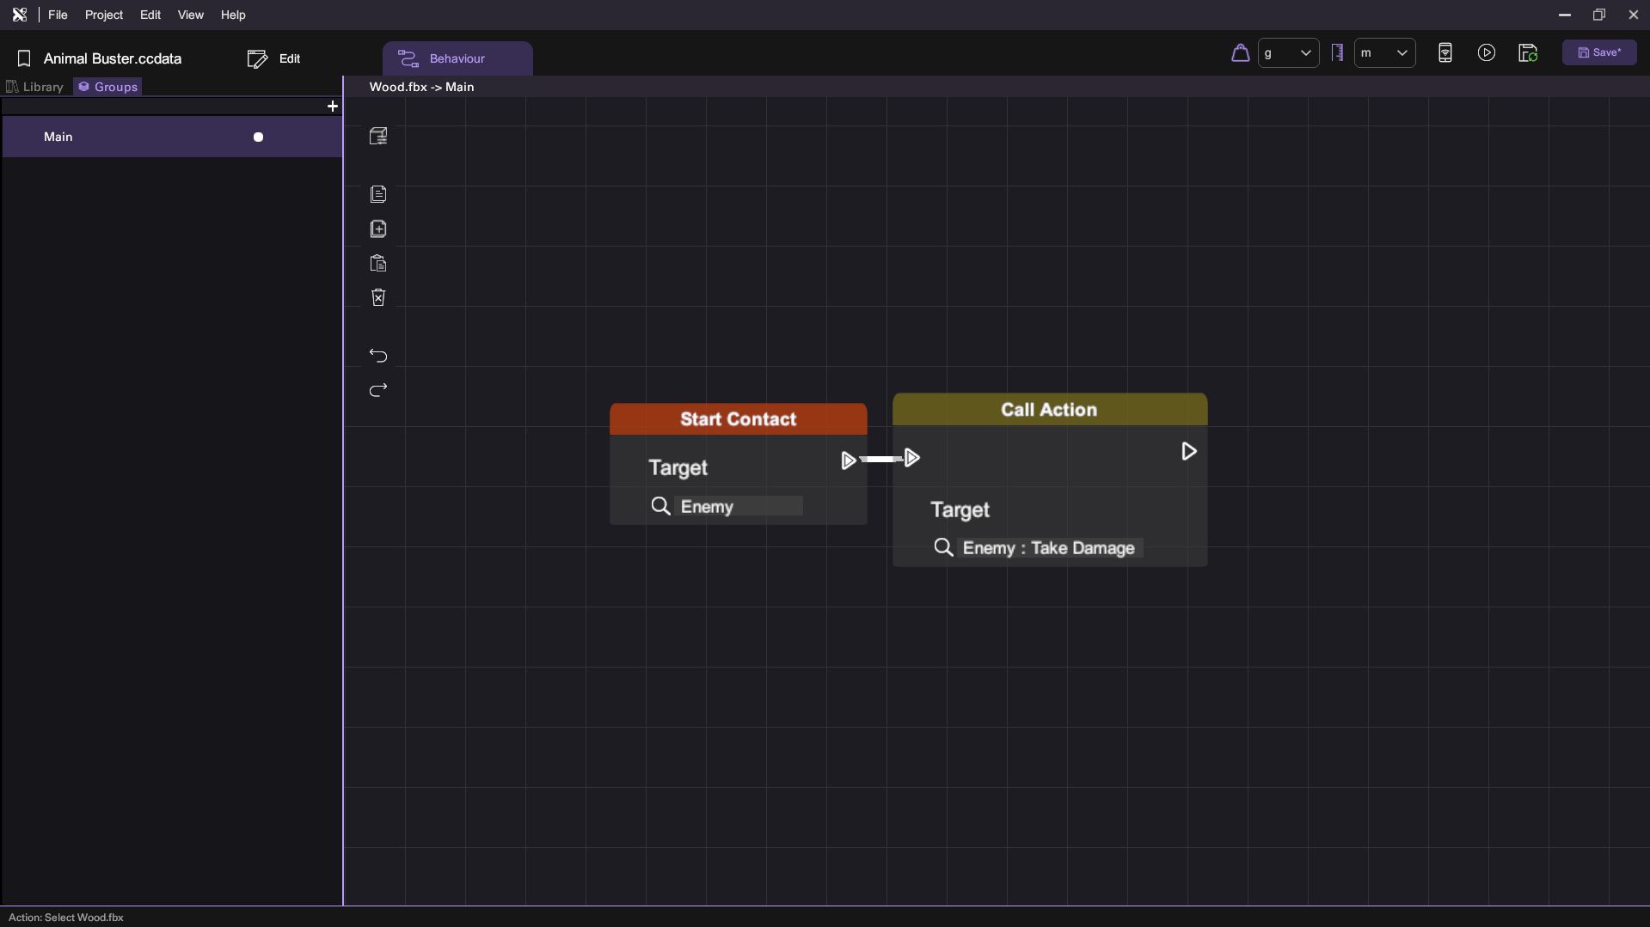Click the paste clipboard icon

[378, 264]
